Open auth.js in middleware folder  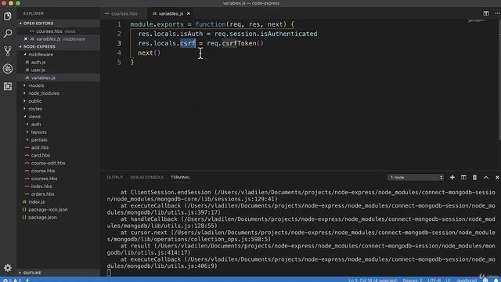pos(38,63)
